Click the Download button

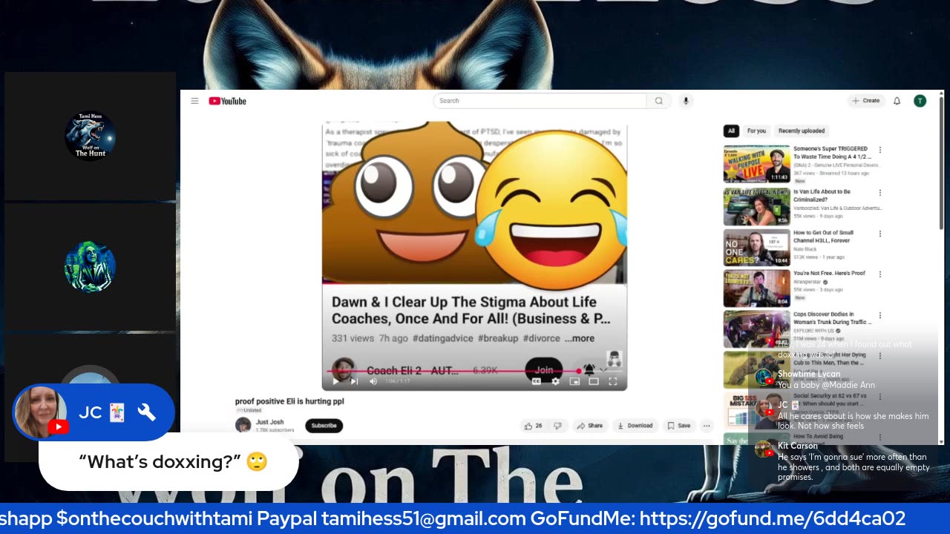[x=635, y=426]
